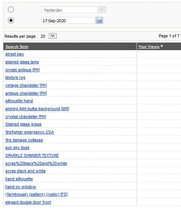Select the specific date radio button
Image resolution: width=181 pixels, height=218 pixels.
tap(11, 20)
